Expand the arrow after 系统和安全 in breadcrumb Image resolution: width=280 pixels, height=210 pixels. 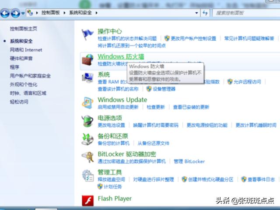coord(96,13)
